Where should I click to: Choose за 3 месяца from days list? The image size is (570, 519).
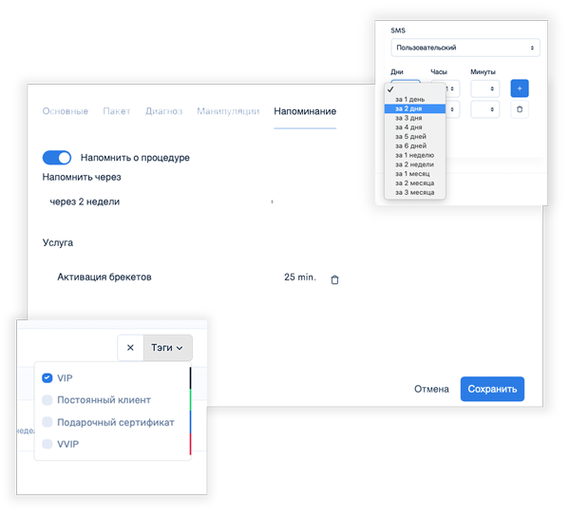[415, 192]
